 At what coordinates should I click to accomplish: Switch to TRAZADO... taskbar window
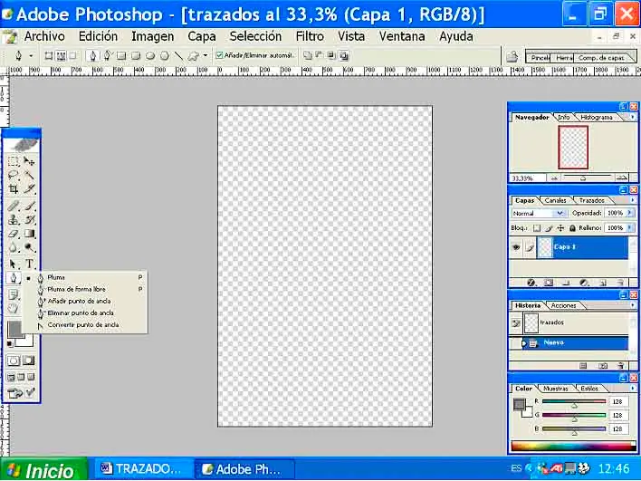tap(143, 469)
